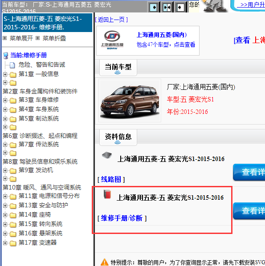The image size is (265, 266).
Task: Select 第8章 驾驶员信息和娱乐系统 chapter
Action: (x=40, y=161)
